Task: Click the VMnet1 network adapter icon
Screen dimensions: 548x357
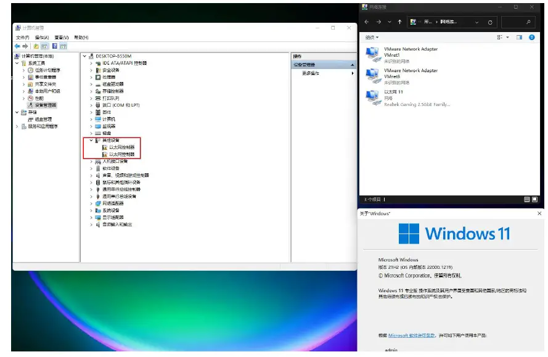Action: coord(373,54)
